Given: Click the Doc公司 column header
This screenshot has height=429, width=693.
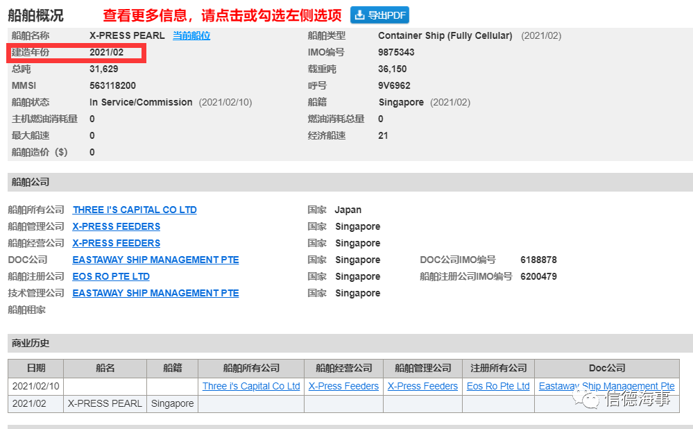Looking at the screenshot, I should [607, 368].
